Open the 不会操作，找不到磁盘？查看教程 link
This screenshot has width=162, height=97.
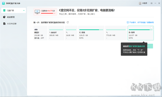pos(141,22)
